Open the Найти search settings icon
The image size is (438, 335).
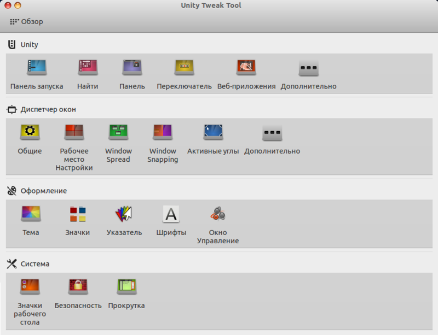click(x=88, y=68)
